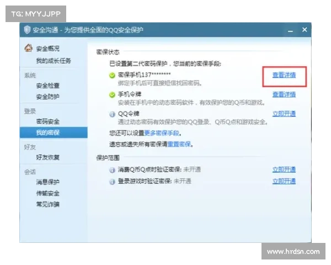
Task: Click the 好友 sidebar group label
Action: point(30,147)
